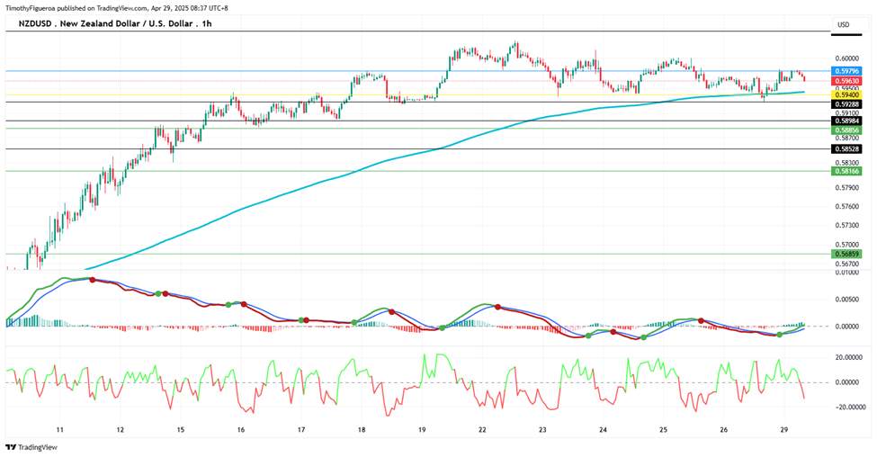This screenshot has width=877, height=457.
Task: Select the green 0.56859 price label
Action: click(846, 254)
